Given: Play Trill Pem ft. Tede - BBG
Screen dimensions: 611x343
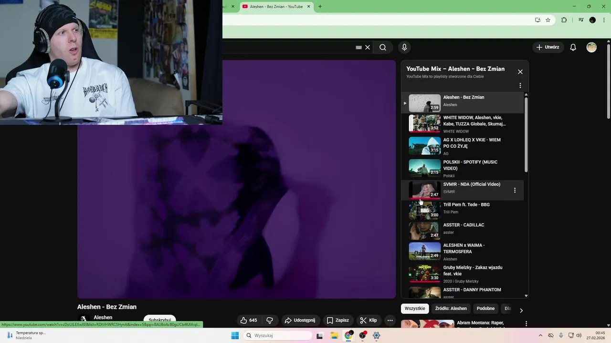Looking at the screenshot, I should tap(463, 210).
